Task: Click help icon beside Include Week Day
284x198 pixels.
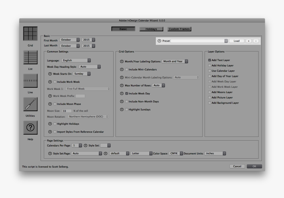Action: pyautogui.click(x=122, y=93)
